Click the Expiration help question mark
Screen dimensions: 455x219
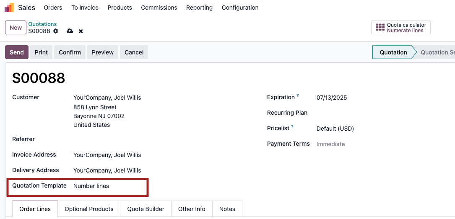[x=298, y=95]
